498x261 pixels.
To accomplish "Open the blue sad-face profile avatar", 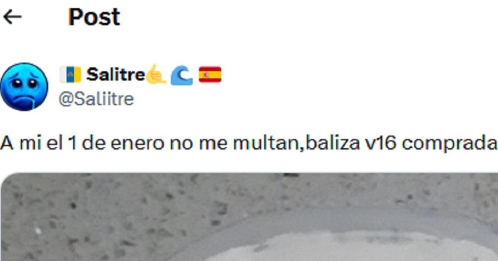I will pos(24,87).
